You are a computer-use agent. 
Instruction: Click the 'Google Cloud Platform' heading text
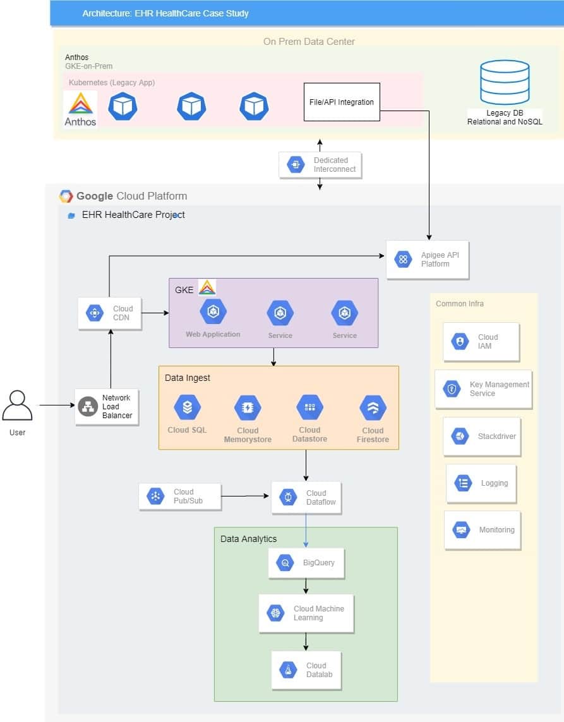pyautogui.click(x=131, y=196)
